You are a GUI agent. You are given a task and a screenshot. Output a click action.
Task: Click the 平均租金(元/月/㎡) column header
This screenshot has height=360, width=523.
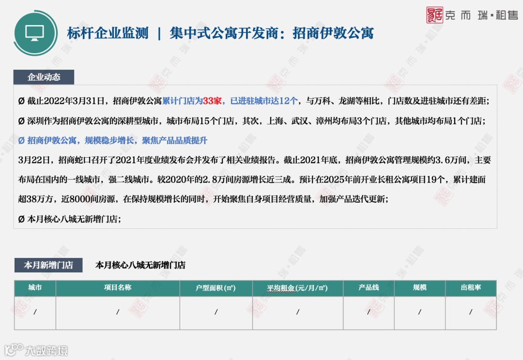(x=297, y=288)
